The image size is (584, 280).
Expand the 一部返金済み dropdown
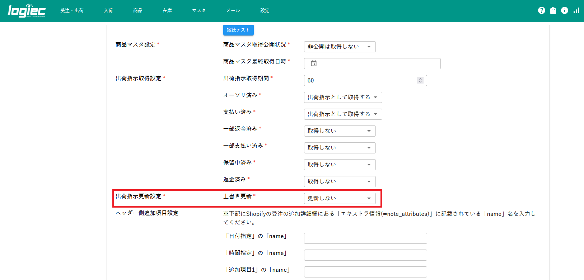point(340,131)
